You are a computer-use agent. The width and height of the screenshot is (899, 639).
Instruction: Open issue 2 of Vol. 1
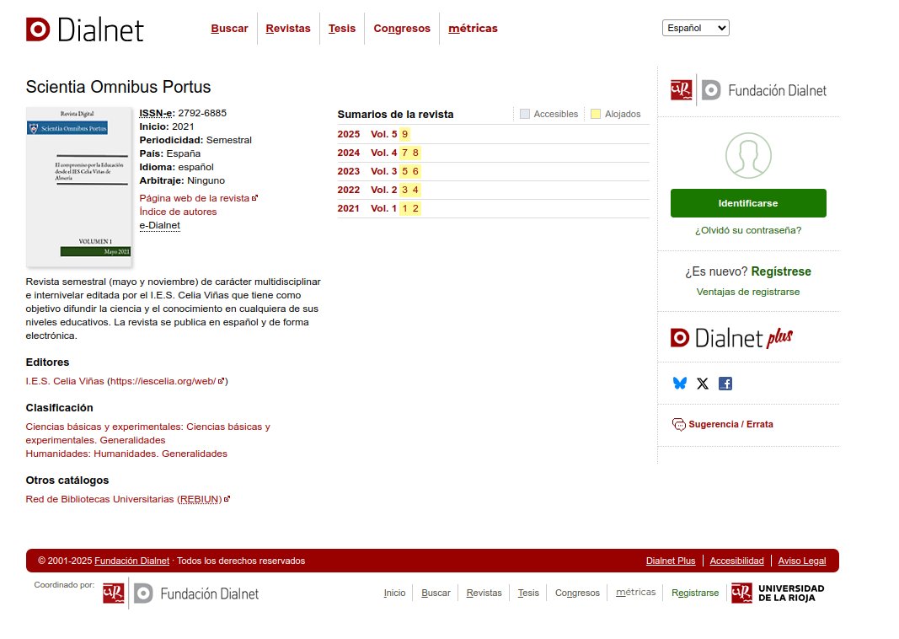(x=415, y=208)
